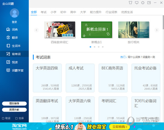Open the 生词本 vocabulary notebook
The height and width of the screenshot is (130, 164).
tap(14, 46)
